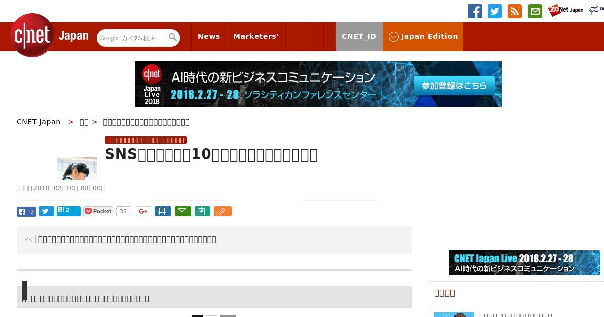Click the article headline starting with SNS
The width and height of the screenshot is (604, 317).
(x=211, y=154)
